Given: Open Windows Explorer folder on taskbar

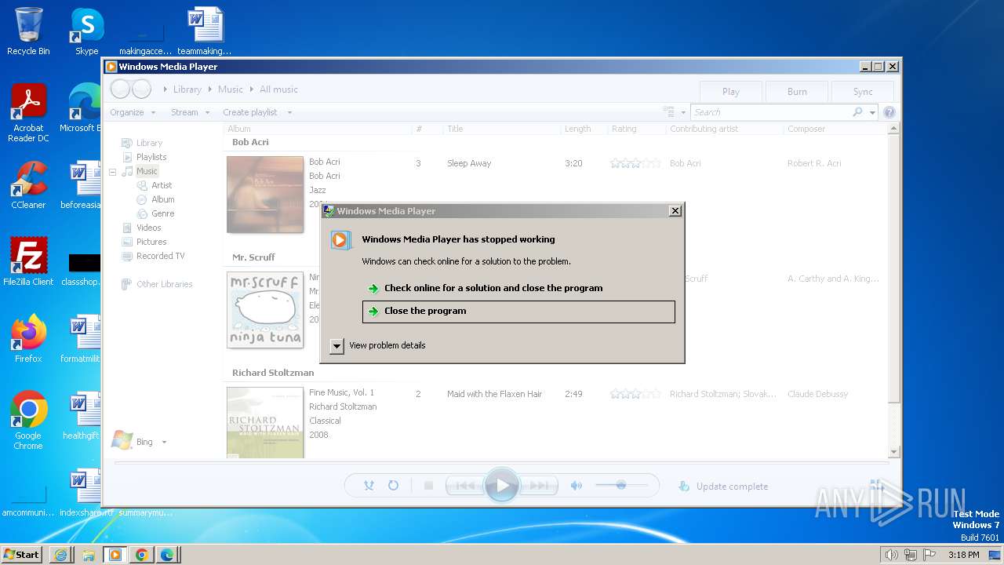Looking at the screenshot, I should click(89, 555).
